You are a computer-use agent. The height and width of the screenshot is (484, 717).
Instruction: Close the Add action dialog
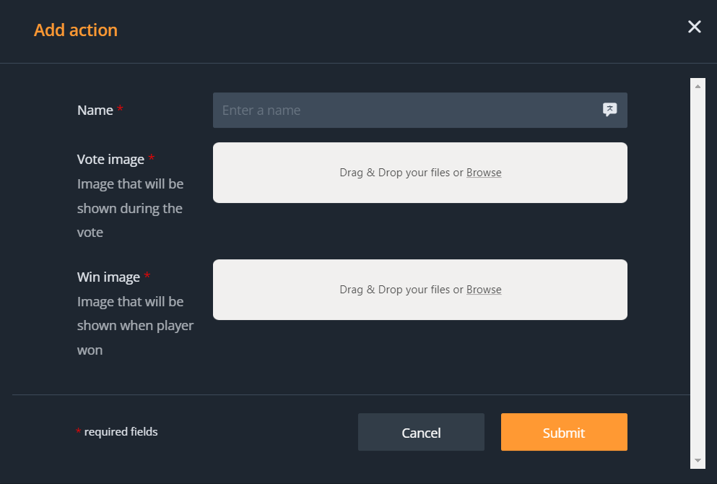pyautogui.click(x=694, y=27)
